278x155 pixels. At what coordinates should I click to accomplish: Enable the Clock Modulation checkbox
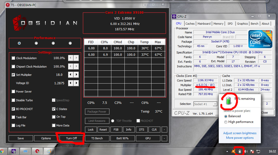[13, 58]
